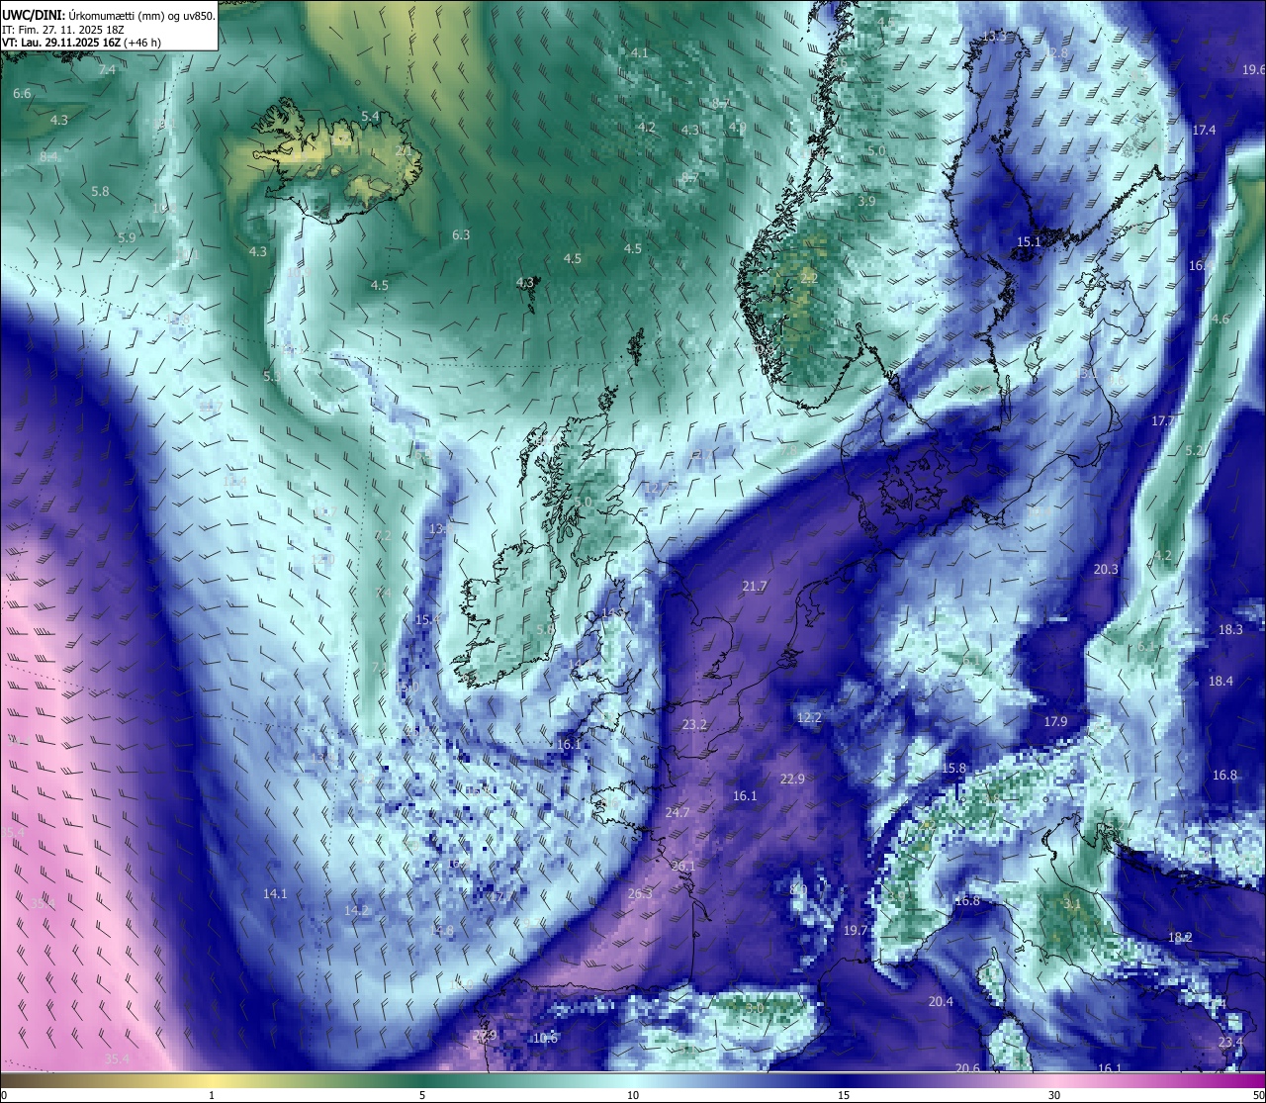The image size is (1266, 1103).
Task: Click the 15.1 value near Finland
Action: tap(1029, 242)
